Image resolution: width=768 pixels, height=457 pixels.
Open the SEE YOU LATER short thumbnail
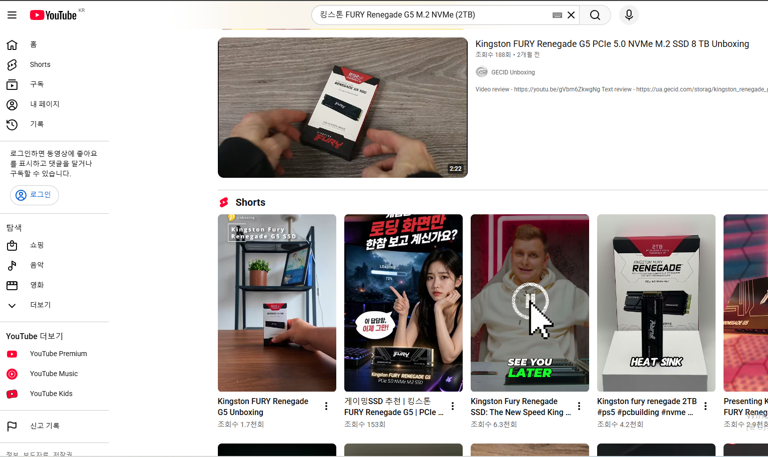point(530,303)
